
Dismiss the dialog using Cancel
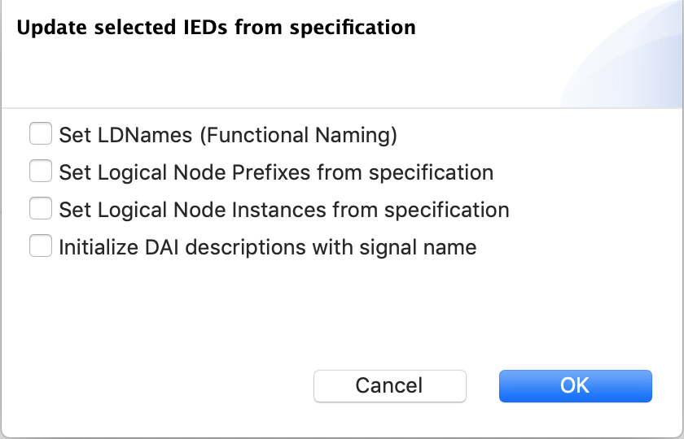tap(389, 385)
